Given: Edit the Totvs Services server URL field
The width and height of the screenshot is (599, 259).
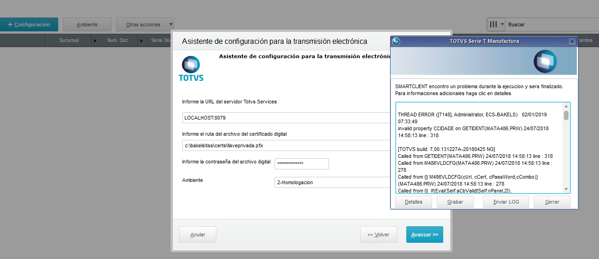Looking at the screenshot, I should [x=287, y=118].
